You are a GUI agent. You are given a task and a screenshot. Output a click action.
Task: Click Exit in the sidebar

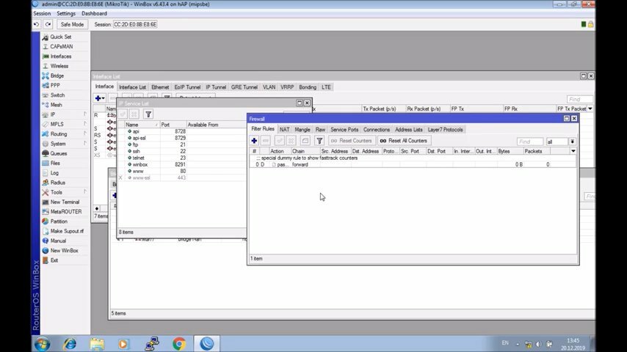click(54, 260)
